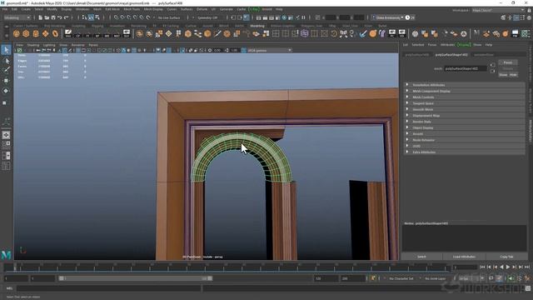
Task: Expand the Mesh Component Display section
Action: [465, 91]
